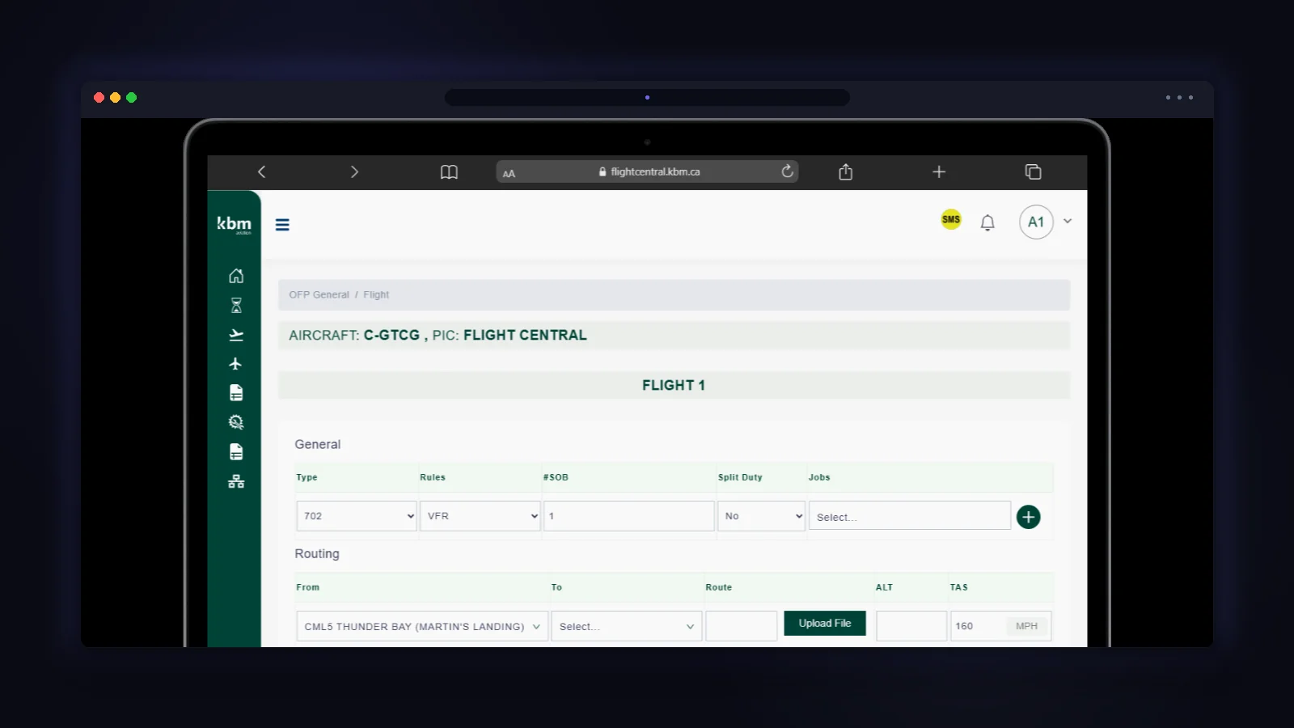Open the lower document icon in sidebar
The image size is (1294, 728).
(x=236, y=451)
